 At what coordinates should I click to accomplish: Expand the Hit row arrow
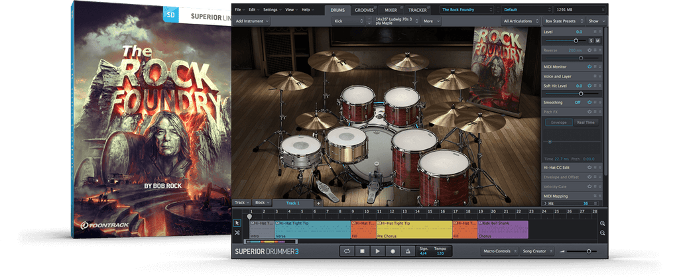tap(545, 203)
